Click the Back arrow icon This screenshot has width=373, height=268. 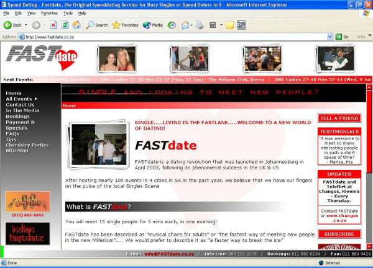click(7, 25)
